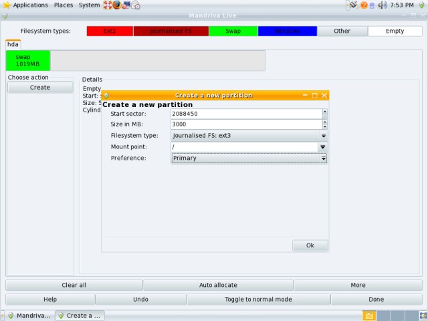Viewport: 428px width, 321px height.
Task: Minimize the Create a new partition dialog
Action: coord(305,95)
